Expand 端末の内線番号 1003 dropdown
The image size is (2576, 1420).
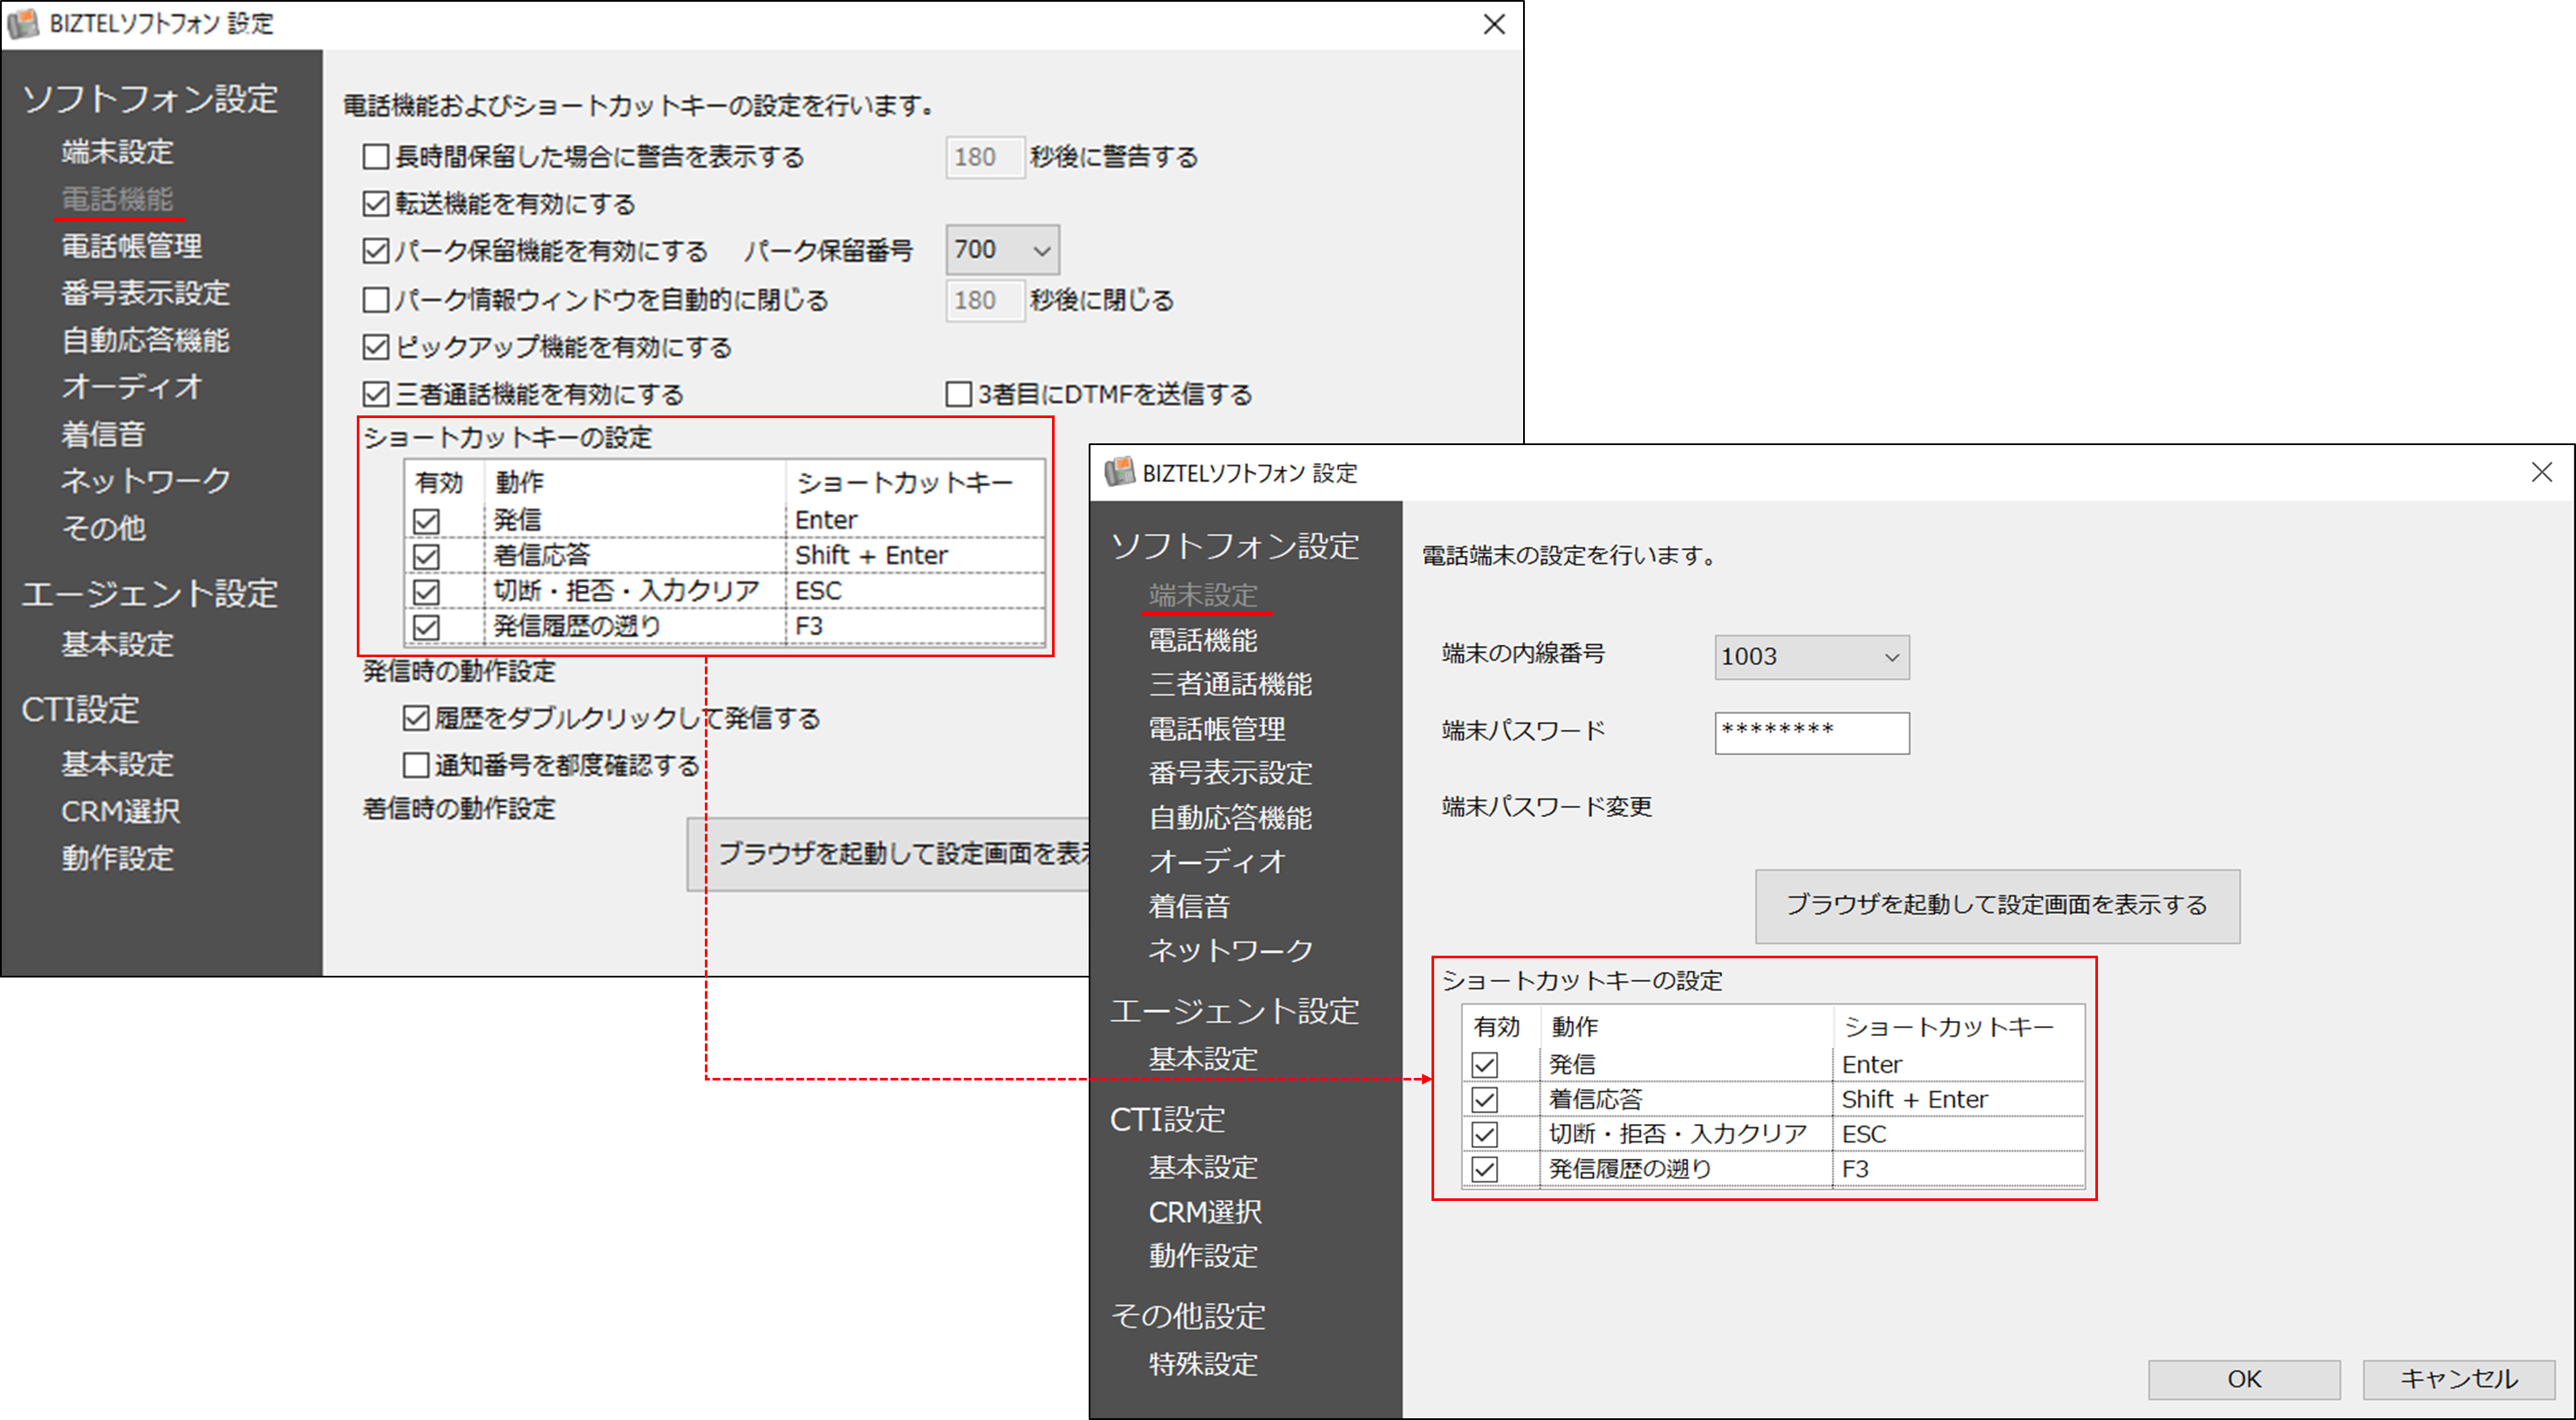[1810, 657]
